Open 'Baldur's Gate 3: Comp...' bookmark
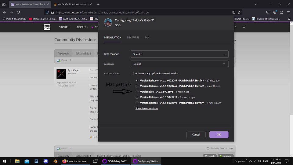Image resolution: width=293 pixels, height=165 pixels. coord(43,19)
